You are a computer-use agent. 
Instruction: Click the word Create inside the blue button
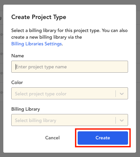pyautogui.click(x=103, y=138)
